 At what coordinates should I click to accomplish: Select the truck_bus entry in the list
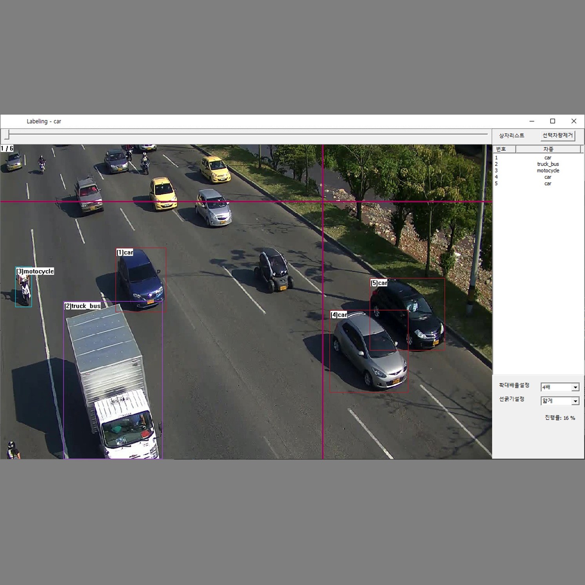click(547, 164)
